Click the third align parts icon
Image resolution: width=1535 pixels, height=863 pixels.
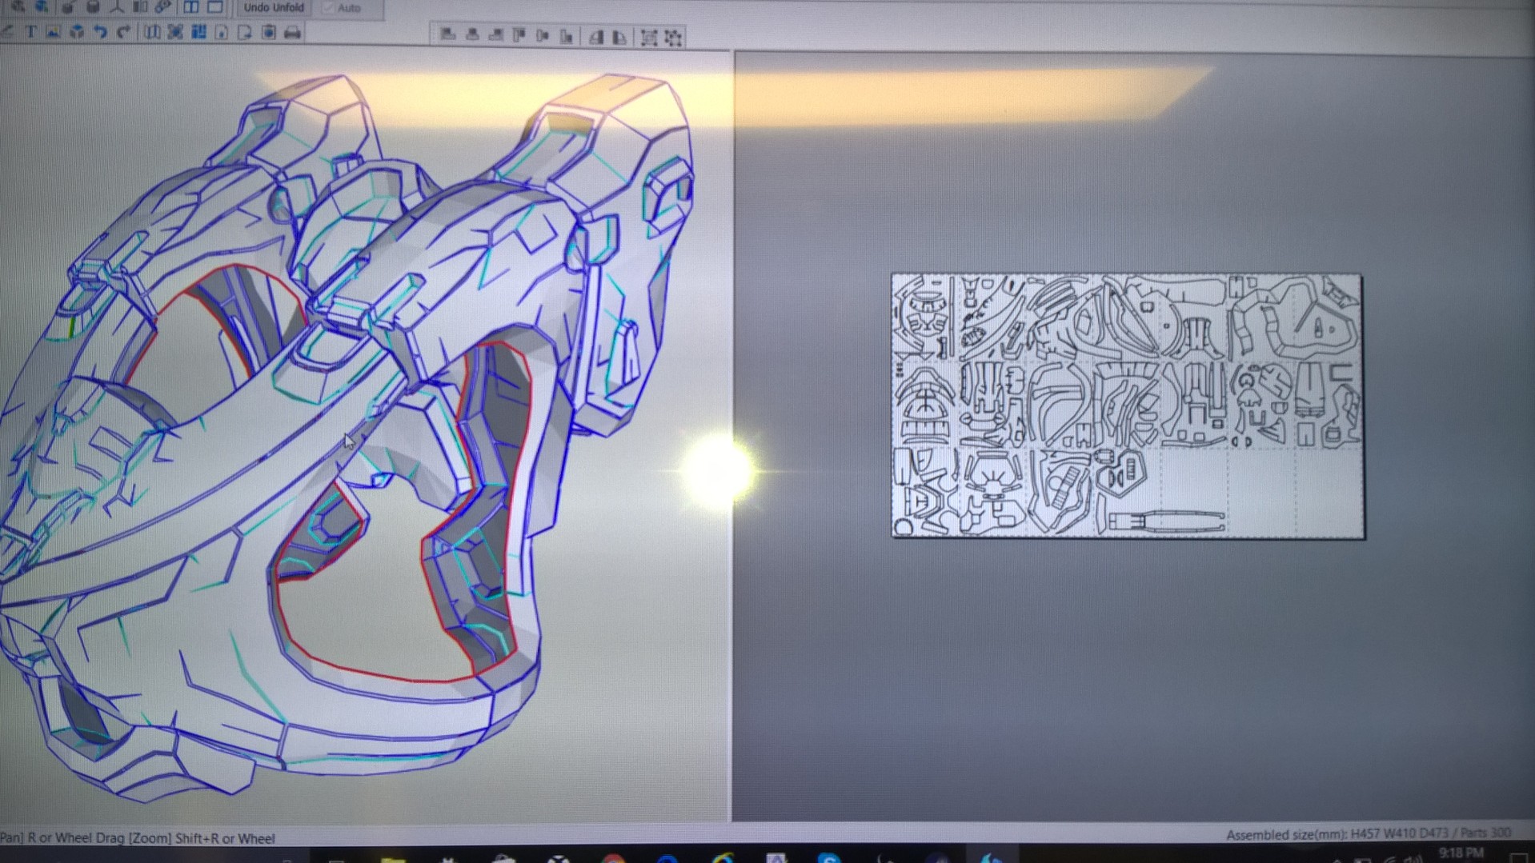(496, 35)
